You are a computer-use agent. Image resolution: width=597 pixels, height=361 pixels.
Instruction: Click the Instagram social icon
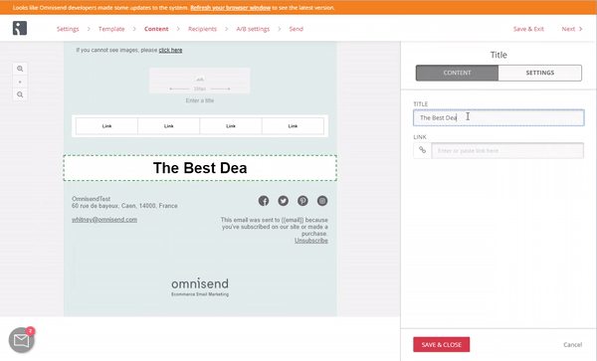click(x=322, y=201)
